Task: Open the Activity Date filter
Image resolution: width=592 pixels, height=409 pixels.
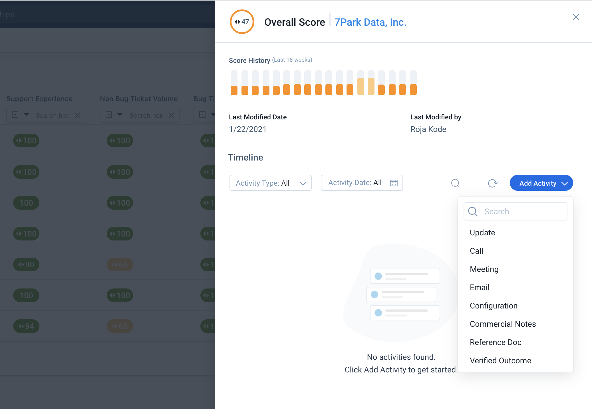Action: click(x=362, y=183)
